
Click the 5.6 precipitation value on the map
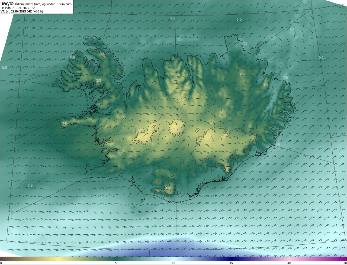tap(239, 20)
